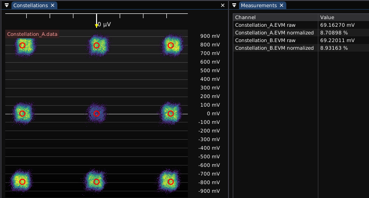This screenshot has height=198, width=369.
Task: Click the 800 mV axis label
Action: (x=210, y=45)
